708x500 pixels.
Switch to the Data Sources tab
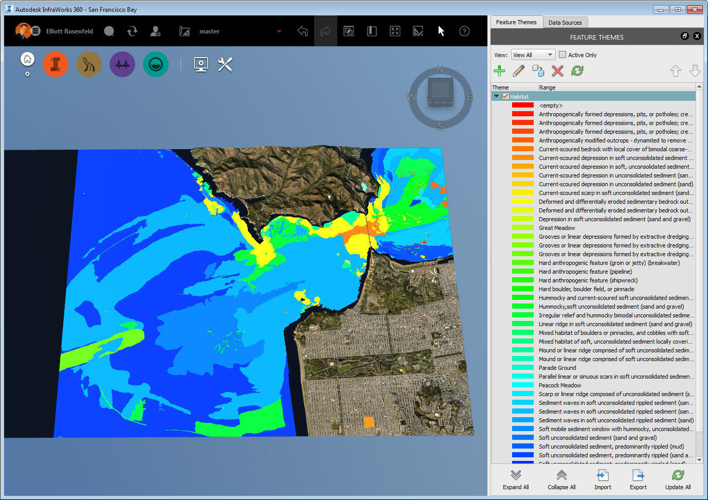566,22
